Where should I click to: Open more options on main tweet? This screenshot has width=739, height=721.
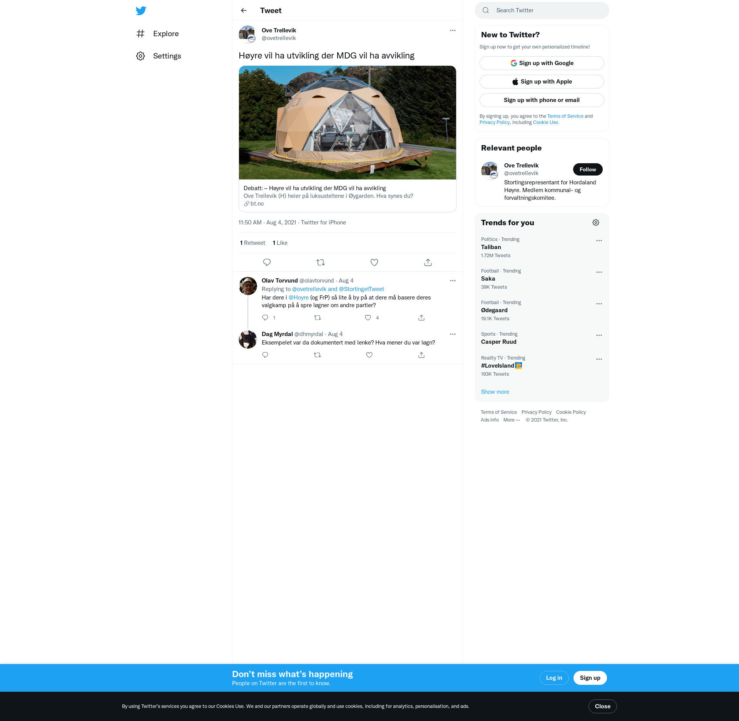pos(453,30)
